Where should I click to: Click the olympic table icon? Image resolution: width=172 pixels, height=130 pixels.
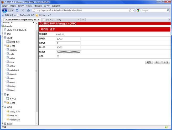(x=8, y=74)
